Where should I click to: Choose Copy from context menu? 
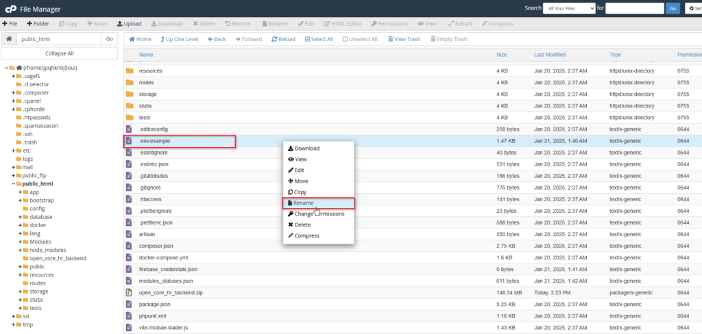pyautogui.click(x=318, y=192)
